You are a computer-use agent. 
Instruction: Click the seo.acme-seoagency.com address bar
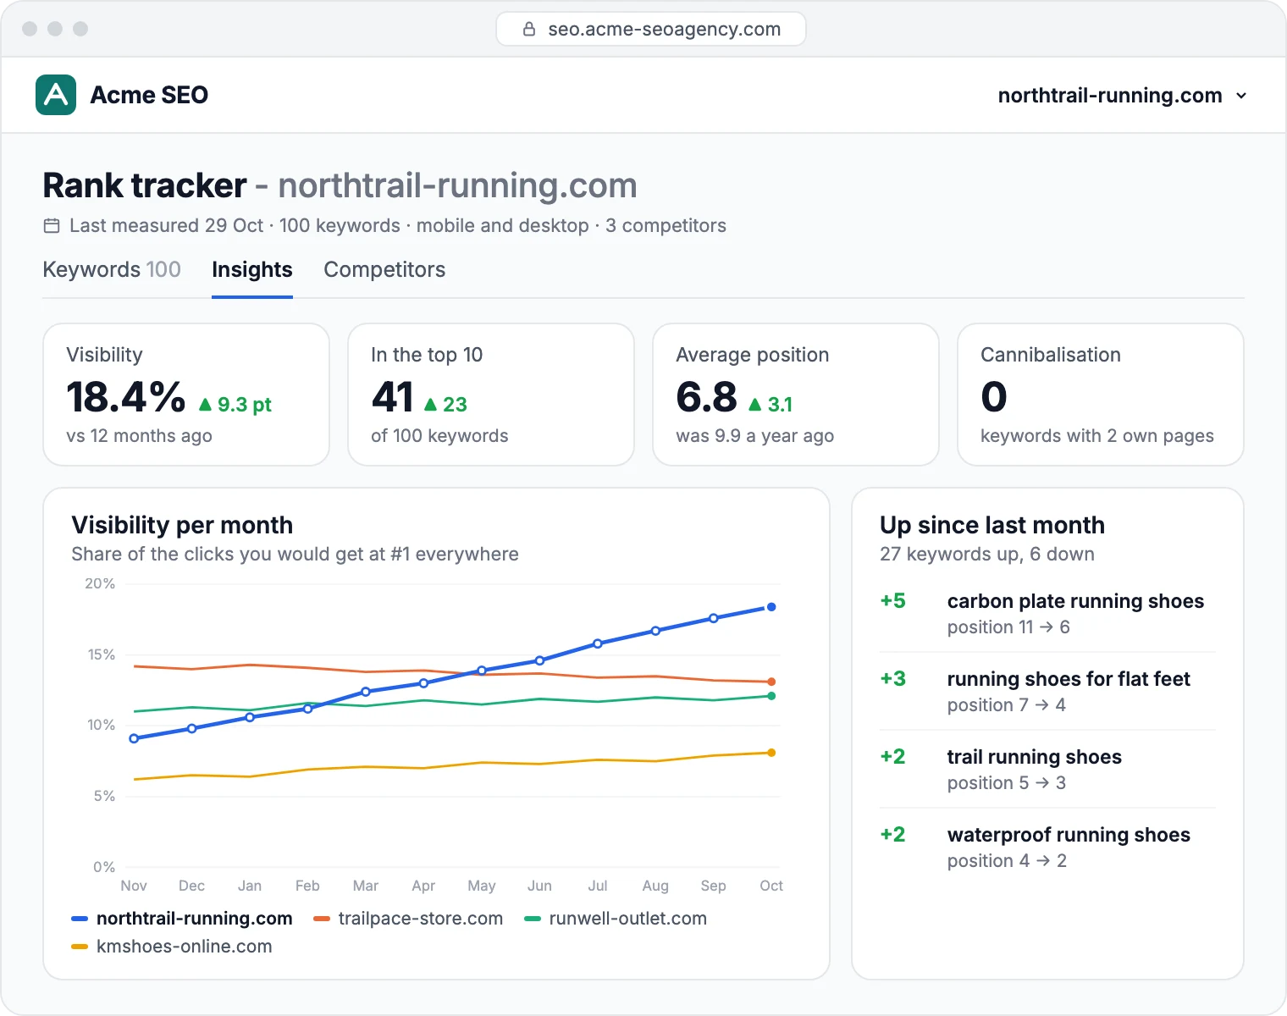point(651,29)
